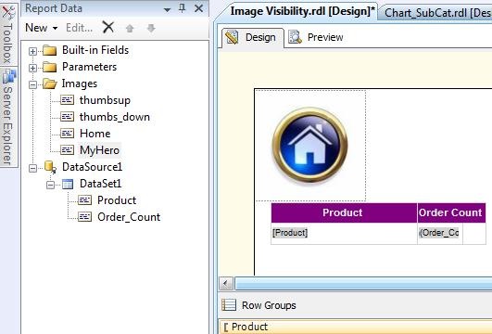This screenshot has height=334, width=492.
Task: Expand the Built-in Fields node
Action: (32, 51)
